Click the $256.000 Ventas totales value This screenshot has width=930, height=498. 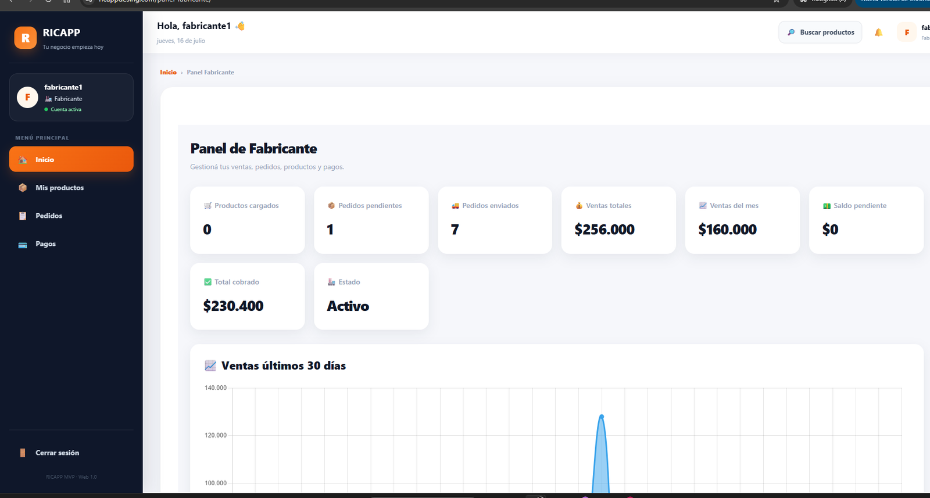pyautogui.click(x=604, y=230)
